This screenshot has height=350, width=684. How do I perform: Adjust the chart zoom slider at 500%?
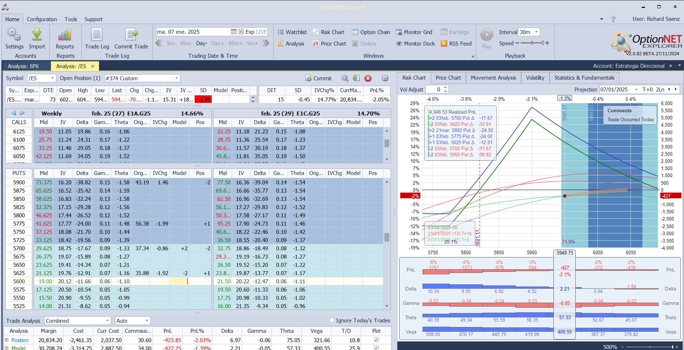pos(650,347)
